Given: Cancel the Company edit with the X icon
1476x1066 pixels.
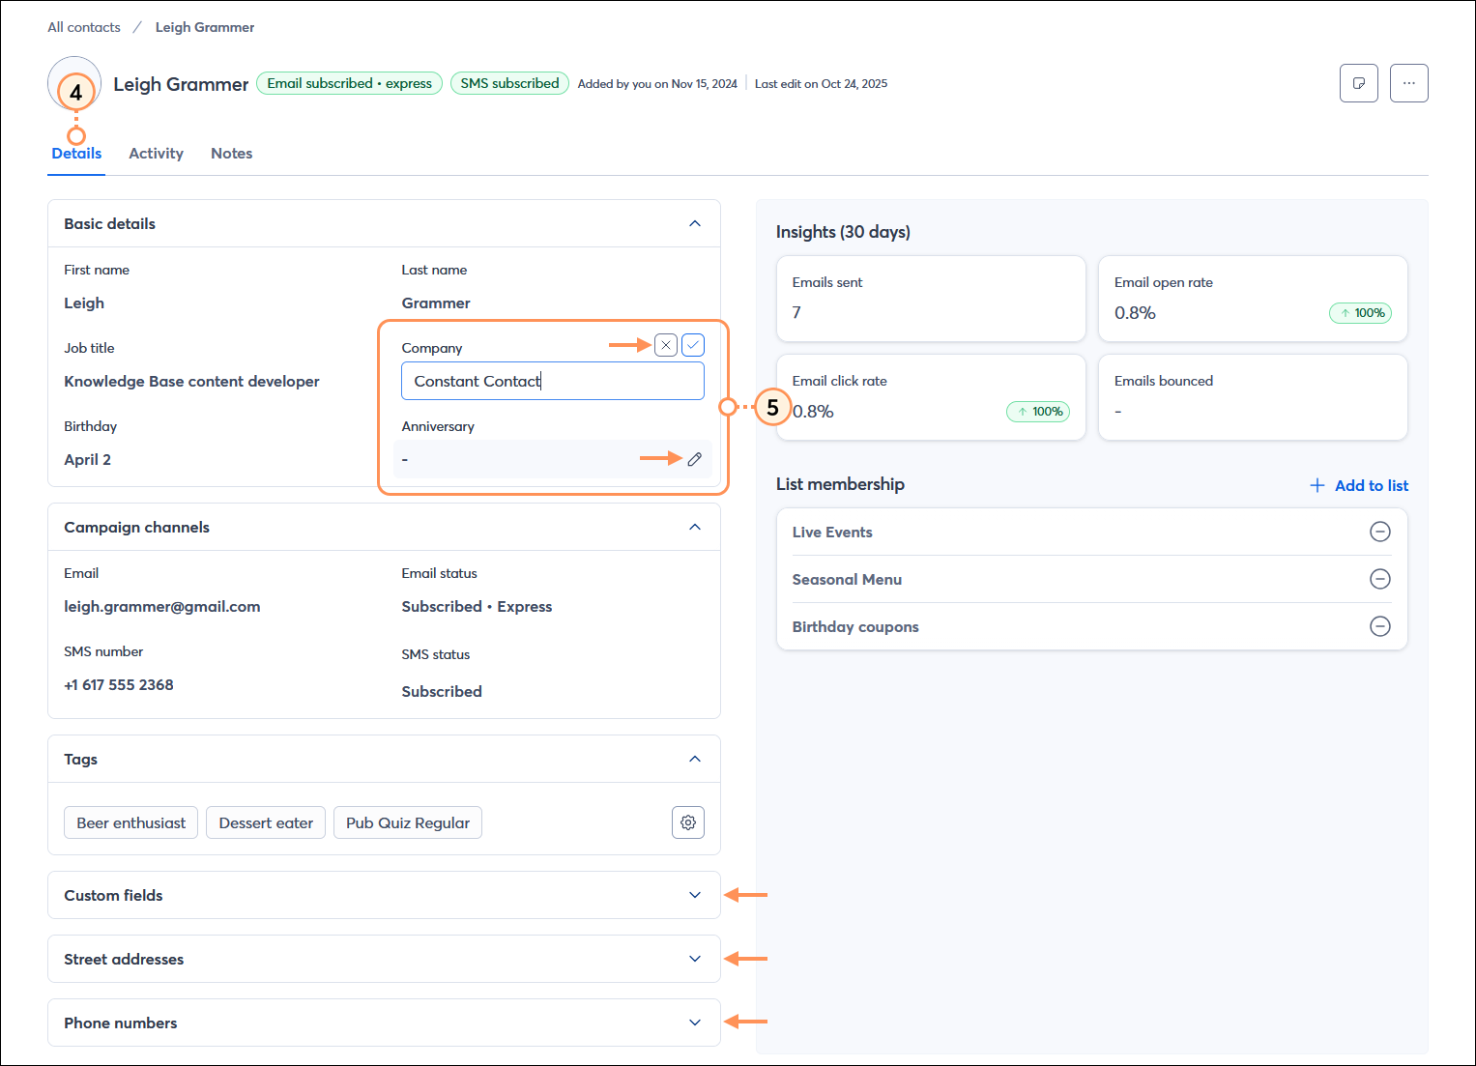Looking at the screenshot, I should point(665,344).
